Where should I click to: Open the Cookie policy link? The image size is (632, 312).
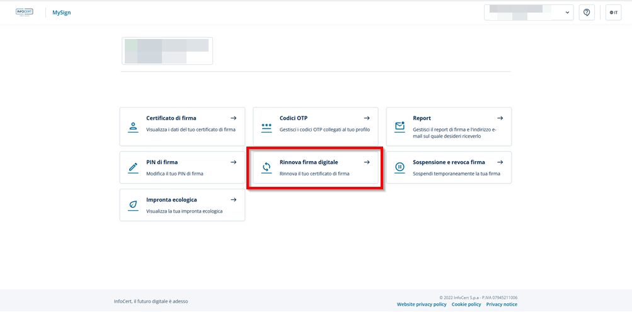click(466, 304)
